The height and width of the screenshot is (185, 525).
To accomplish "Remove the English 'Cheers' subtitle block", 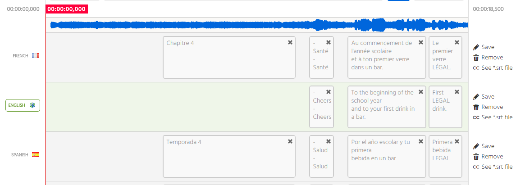I will pyautogui.click(x=329, y=92).
